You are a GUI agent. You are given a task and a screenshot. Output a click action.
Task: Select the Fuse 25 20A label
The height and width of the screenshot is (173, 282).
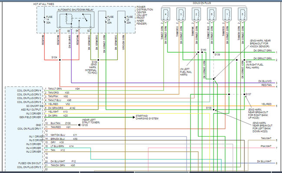(129, 20)
